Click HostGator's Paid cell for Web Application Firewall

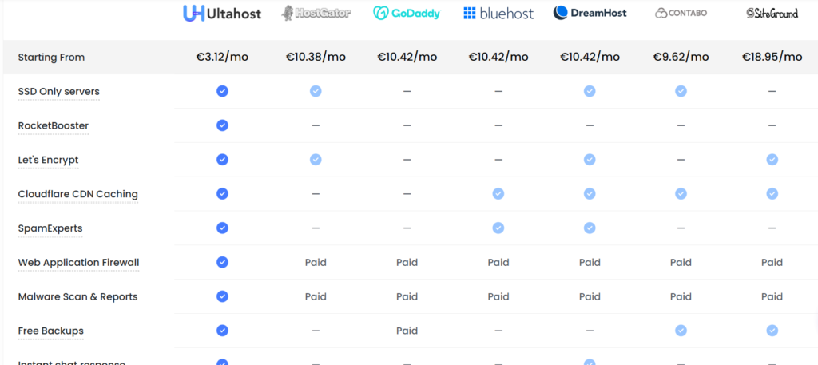(x=316, y=262)
